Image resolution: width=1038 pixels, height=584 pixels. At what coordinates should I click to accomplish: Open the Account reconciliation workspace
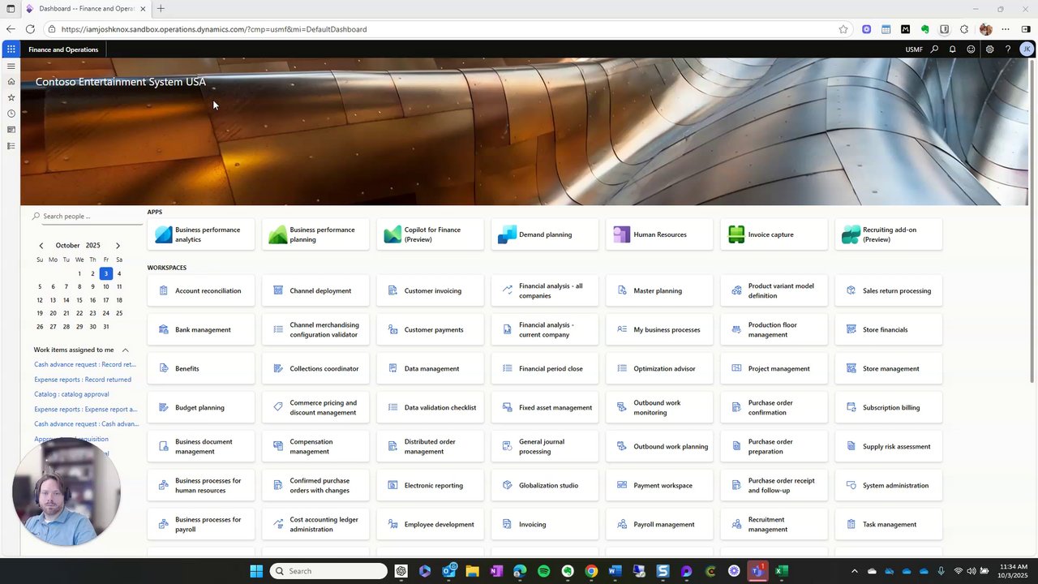point(201,290)
